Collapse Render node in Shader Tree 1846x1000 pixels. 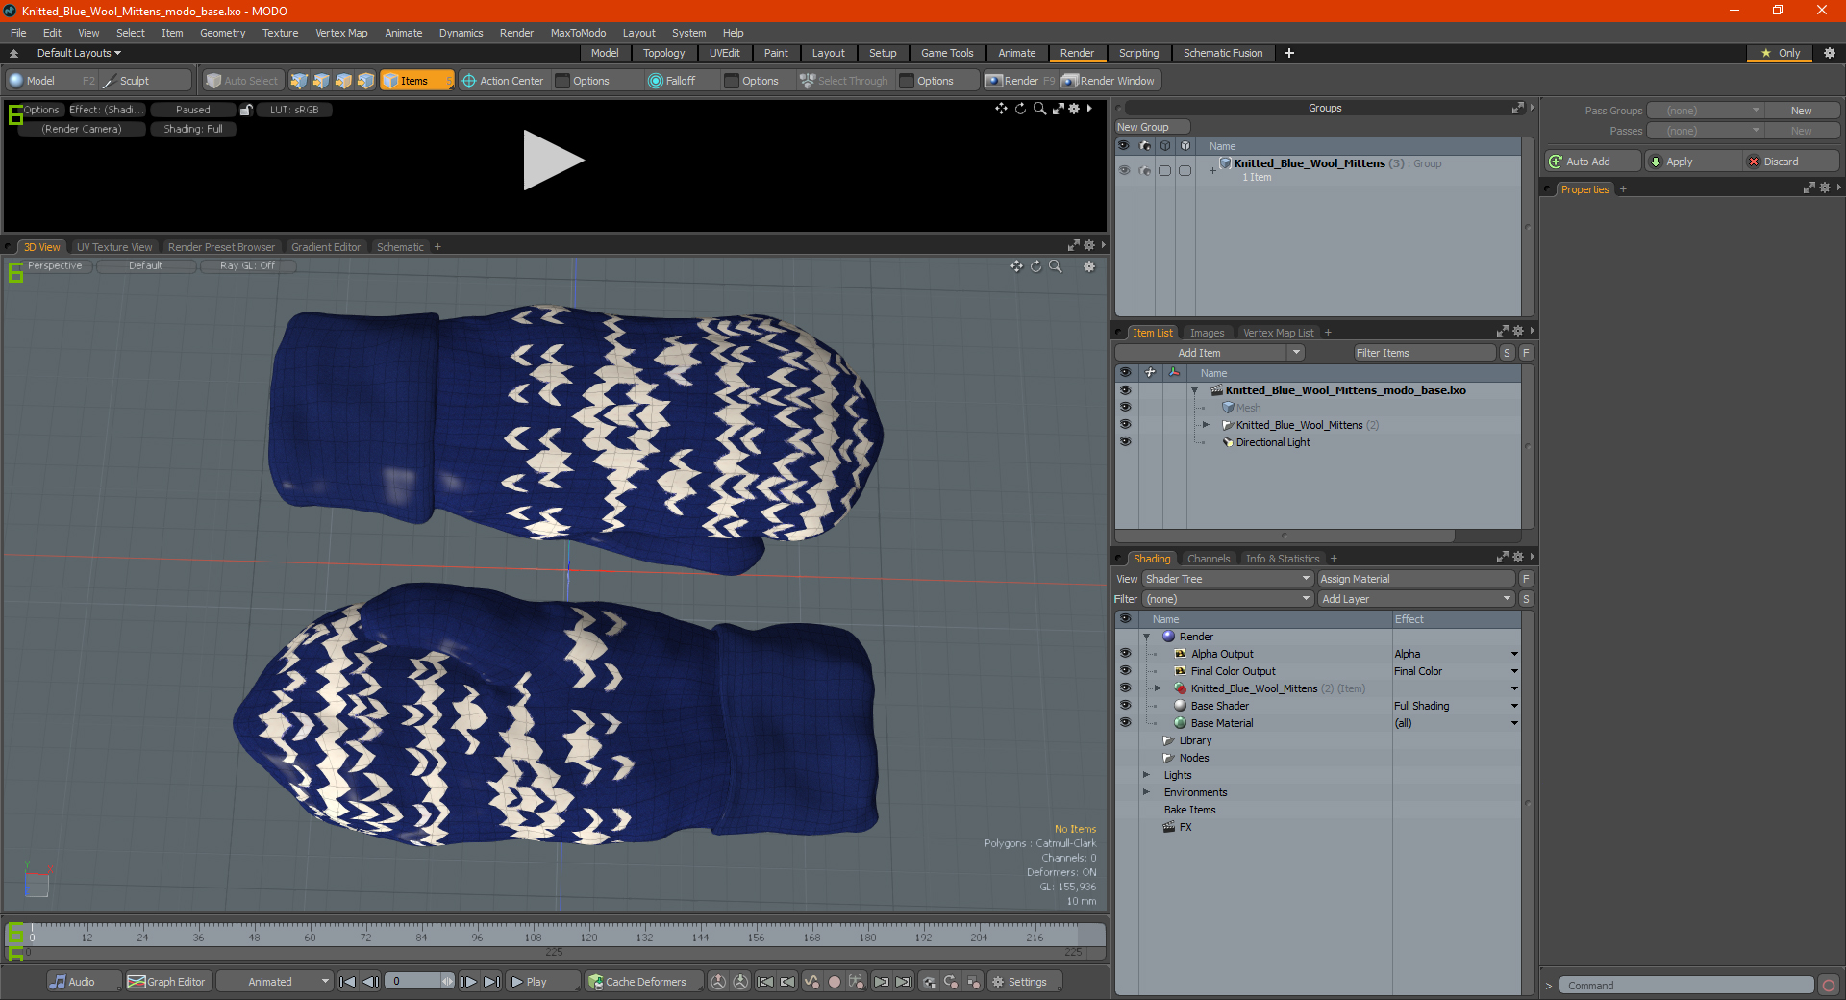coord(1146,637)
